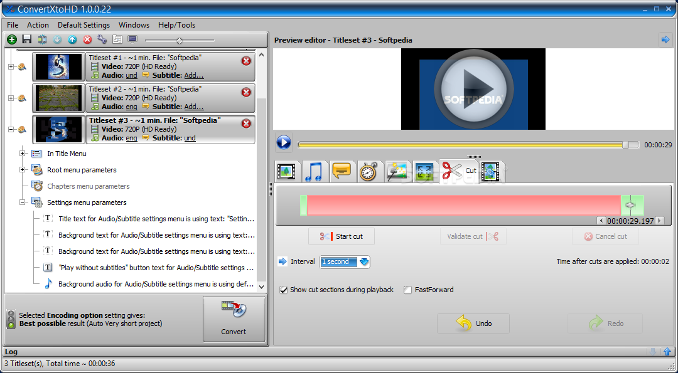Screen dimensions: 678x373
Task: Select "Play without subtitles" button text item
Action: [x=156, y=268]
